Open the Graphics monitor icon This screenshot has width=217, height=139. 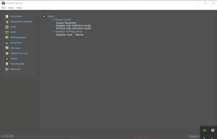click(x=7, y=43)
